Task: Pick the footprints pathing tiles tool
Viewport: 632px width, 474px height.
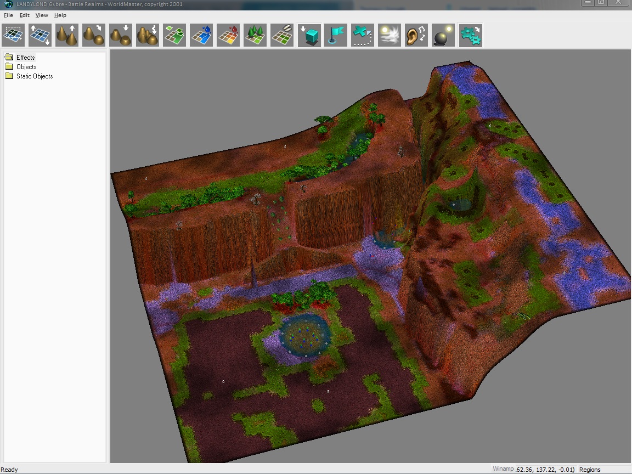Action: point(282,35)
